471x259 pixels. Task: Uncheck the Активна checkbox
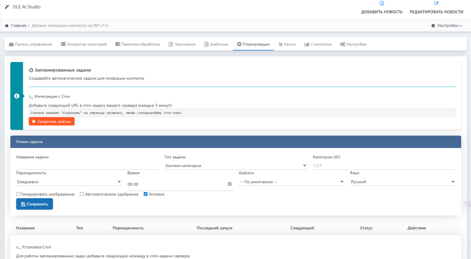[x=145, y=195]
